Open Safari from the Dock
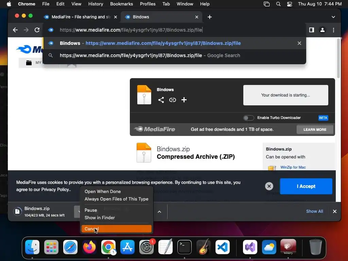 point(70,247)
